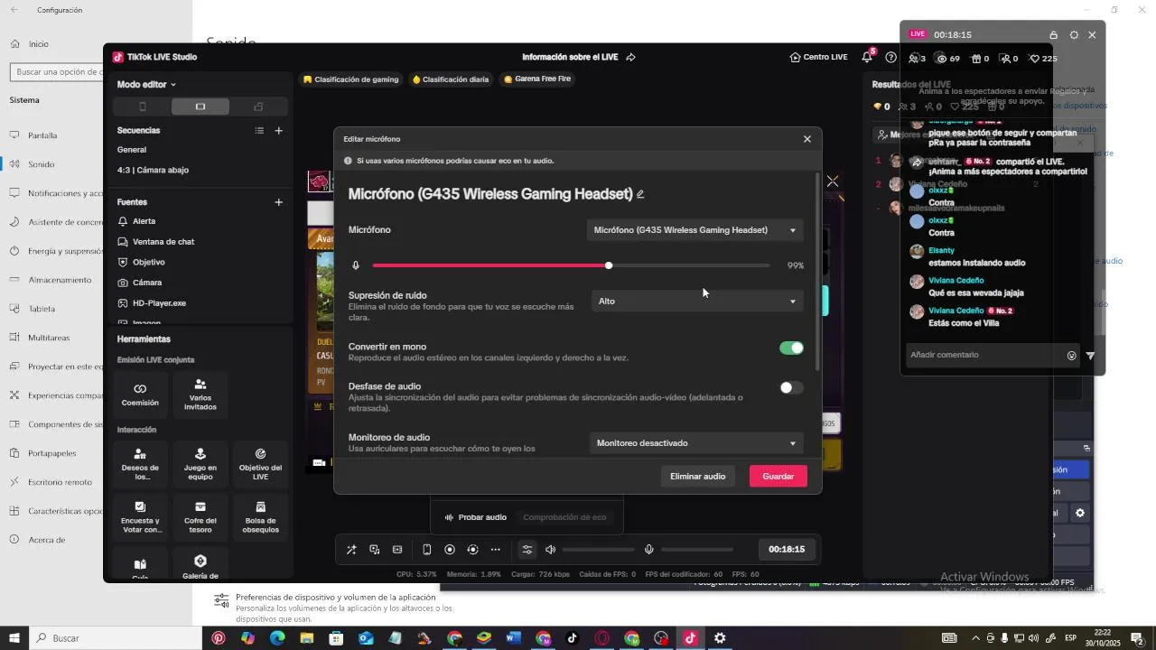Viewport: 1156px width, 650px height.
Task: Send comment with the arrow icon
Action: 1090,356
